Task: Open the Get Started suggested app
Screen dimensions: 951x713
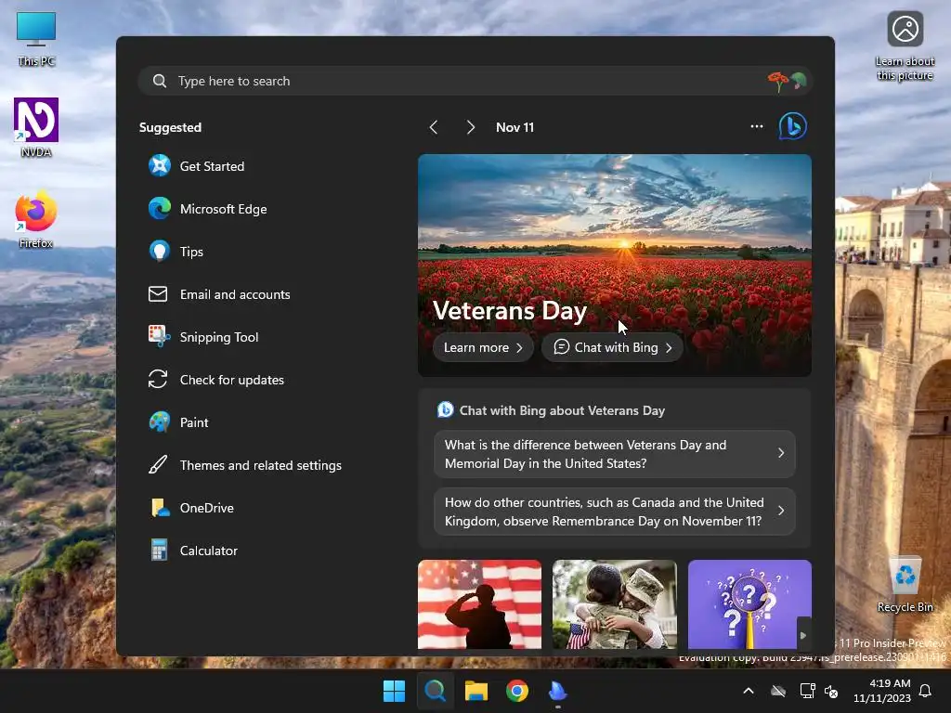Action: point(197,165)
